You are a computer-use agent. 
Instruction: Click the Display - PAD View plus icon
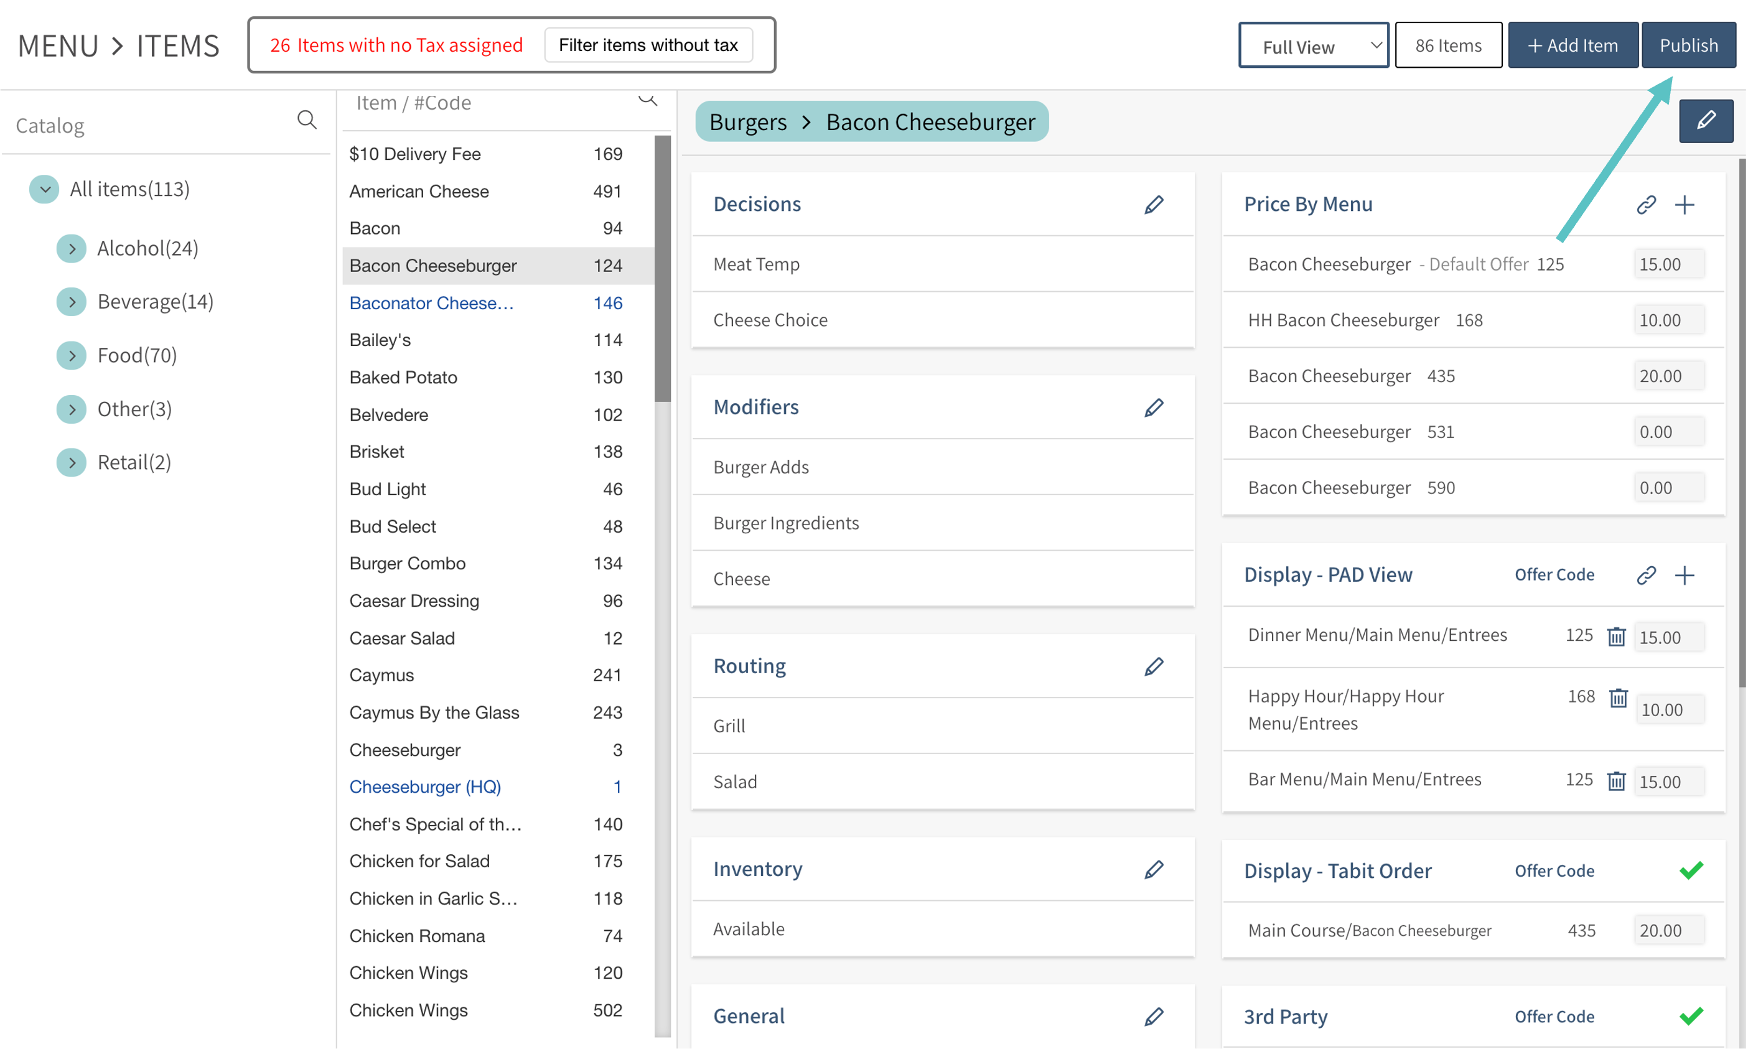(1685, 576)
